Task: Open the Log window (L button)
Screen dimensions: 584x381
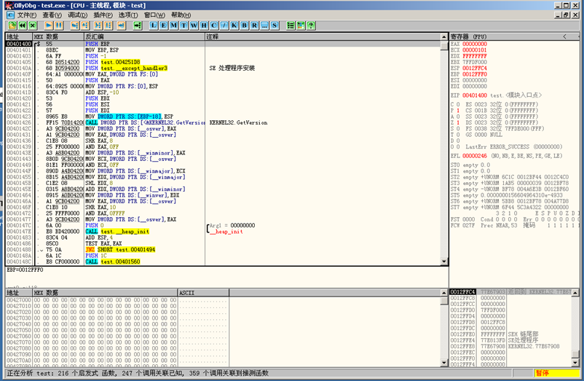Action: click(154, 25)
